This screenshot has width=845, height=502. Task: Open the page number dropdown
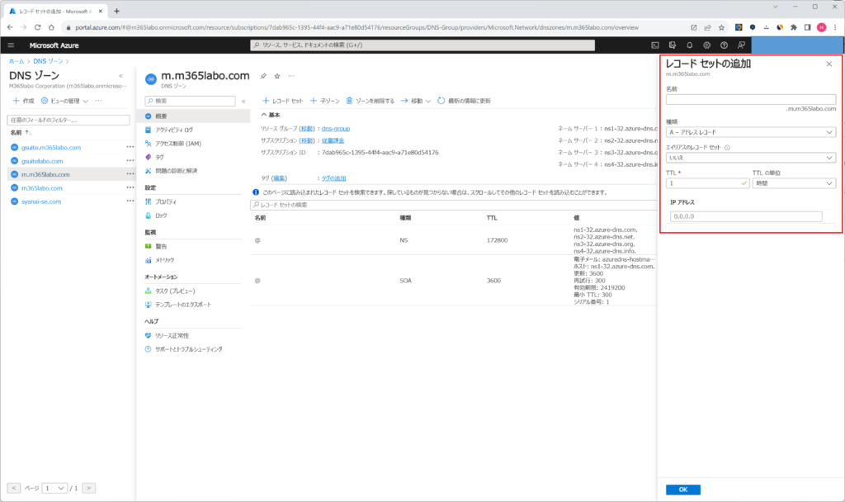(54, 488)
